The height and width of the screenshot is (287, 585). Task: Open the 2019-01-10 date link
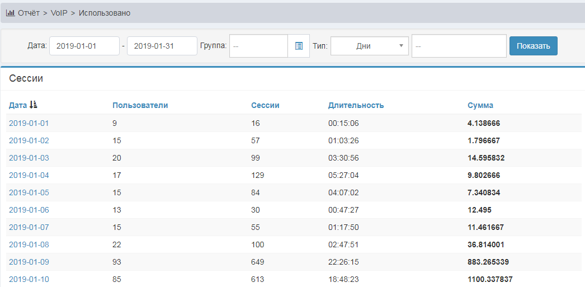click(x=29, y=279)
